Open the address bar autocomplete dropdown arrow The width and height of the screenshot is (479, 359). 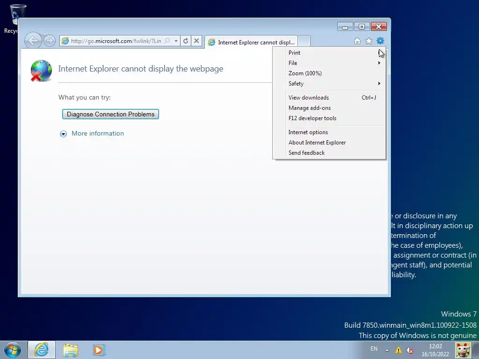point(176,41)
